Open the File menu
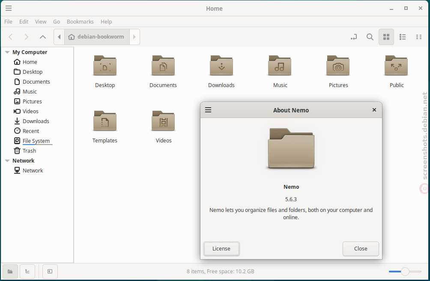Image resolution: width=430 pixels, height=281 pixels. click(x=8, y=22)
